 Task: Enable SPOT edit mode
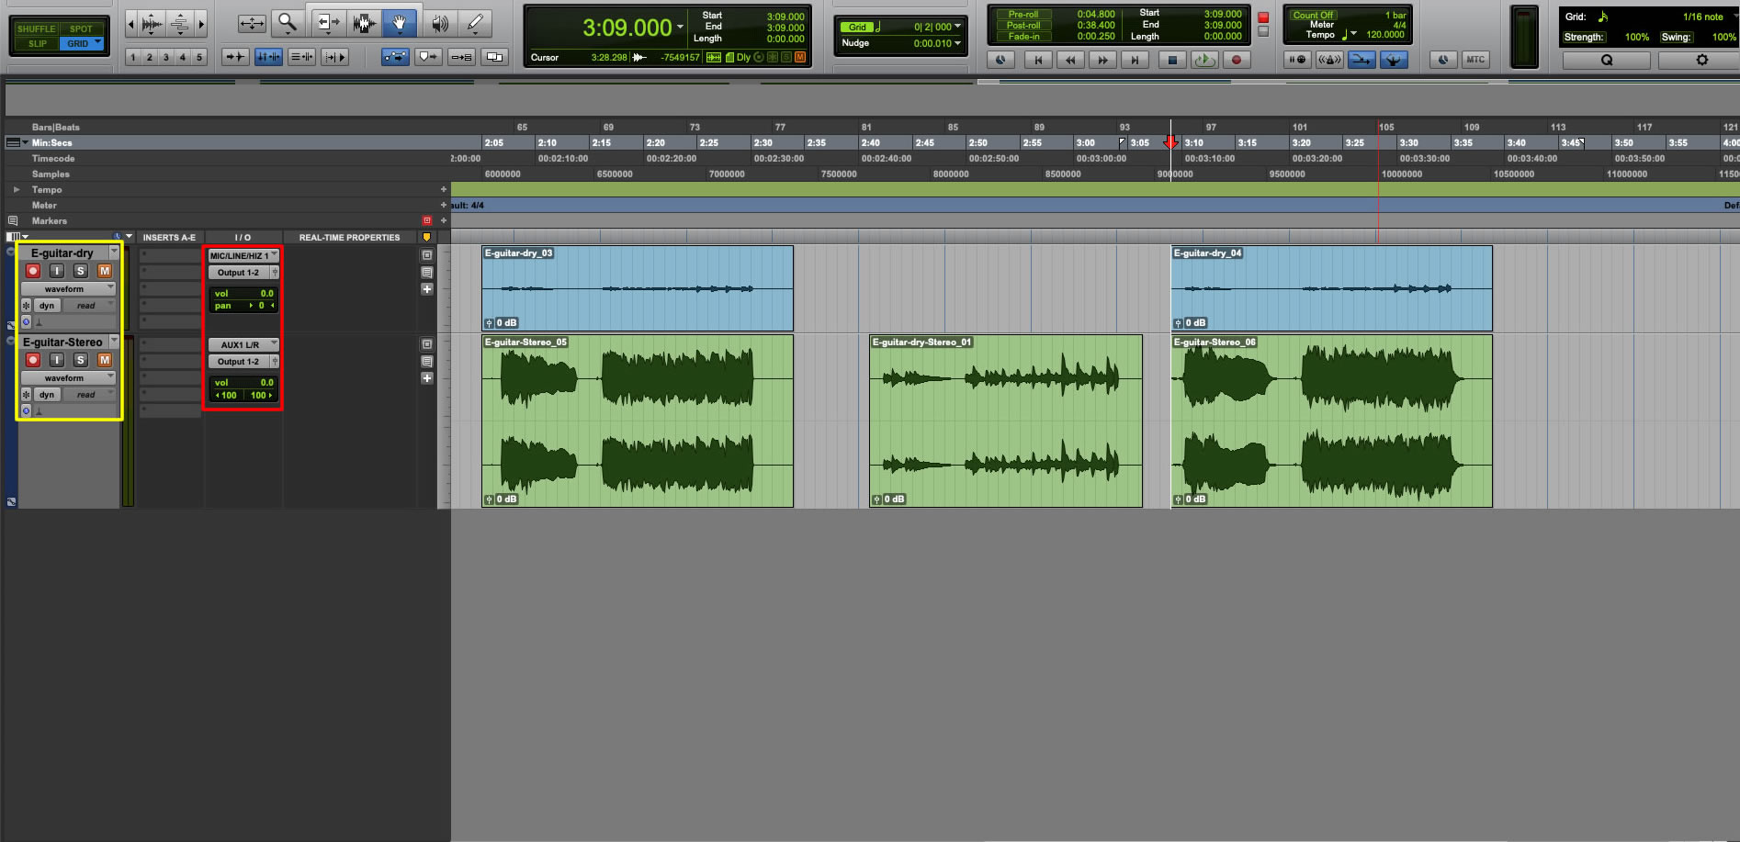81,28
